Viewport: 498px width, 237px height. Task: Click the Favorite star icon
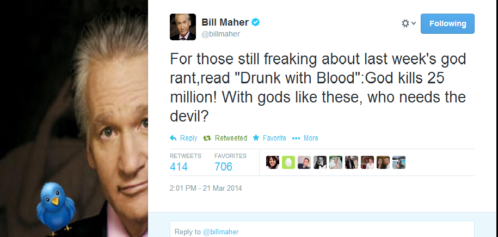256,138
